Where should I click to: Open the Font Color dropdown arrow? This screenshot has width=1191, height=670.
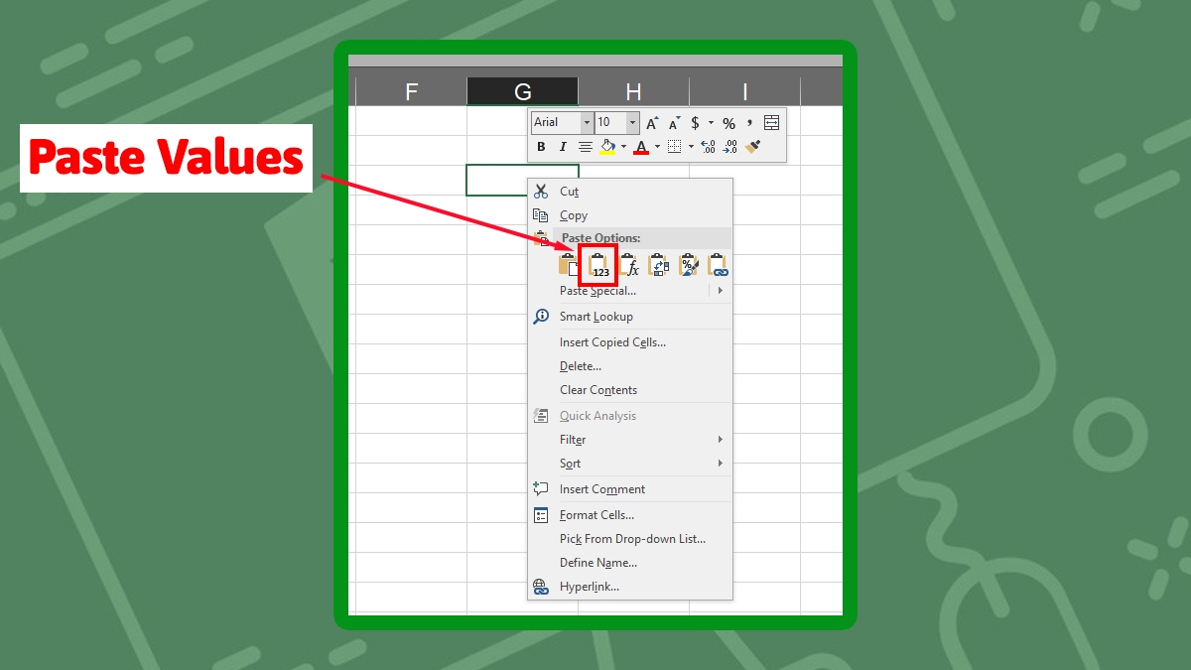tap(657, 147)
